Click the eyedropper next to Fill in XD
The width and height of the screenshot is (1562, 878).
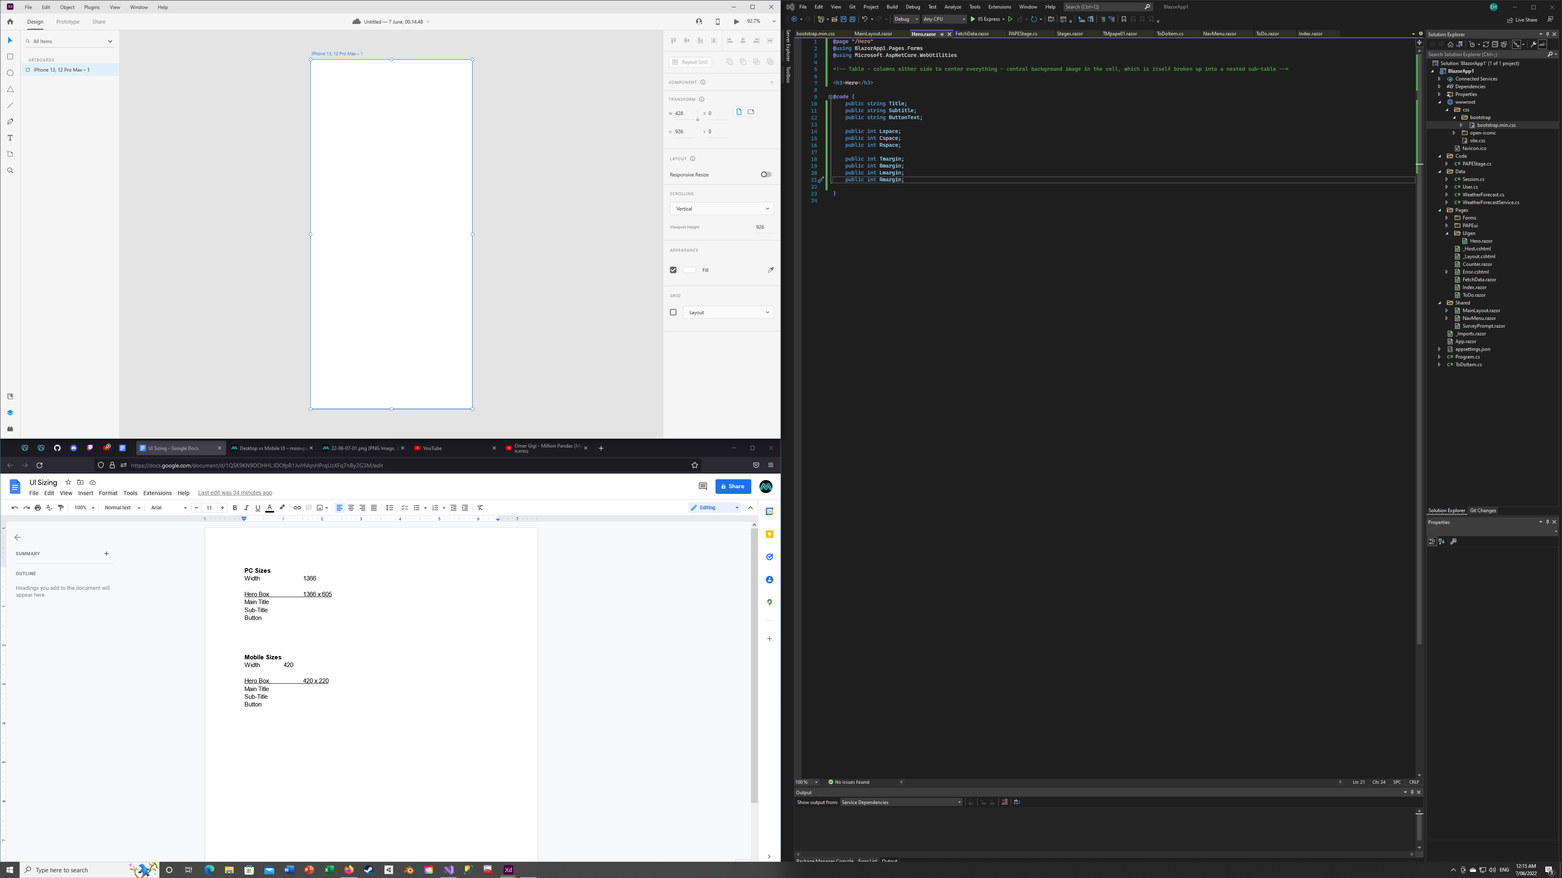[771, 270]
